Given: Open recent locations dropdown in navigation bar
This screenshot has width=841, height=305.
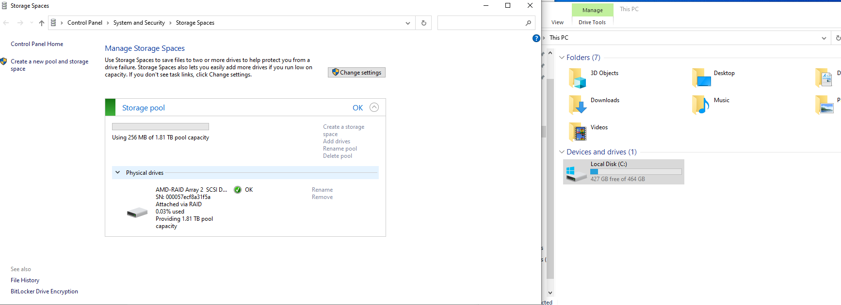Looking at the screenshot, I should click(32, 23).
